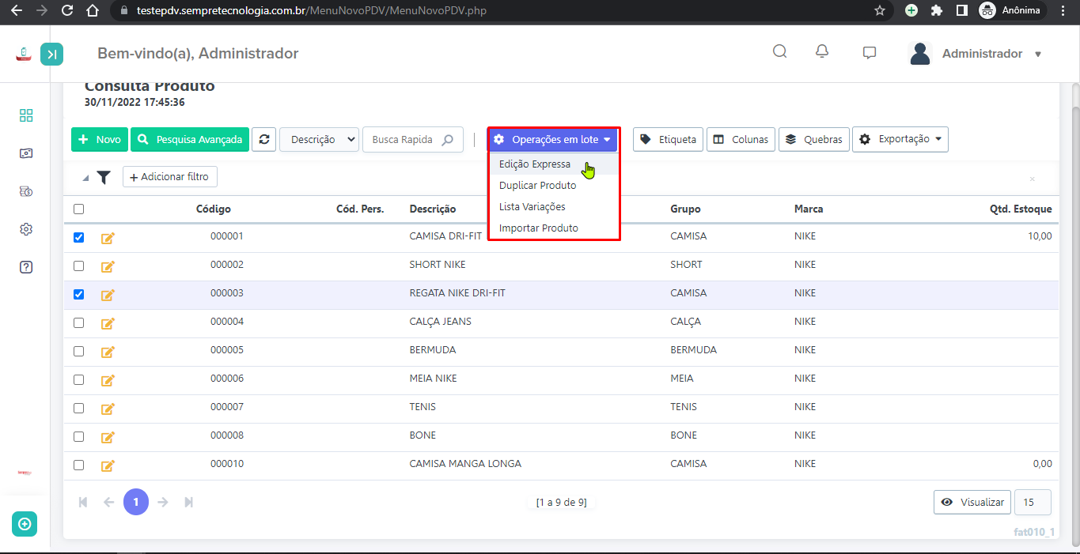
Task: Sort table by Descrição column header
Action: coord(433,209)
